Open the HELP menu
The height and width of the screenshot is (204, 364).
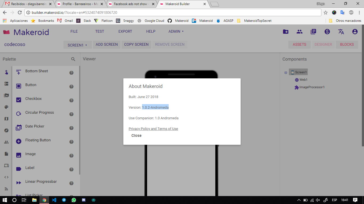click(151, 31)
